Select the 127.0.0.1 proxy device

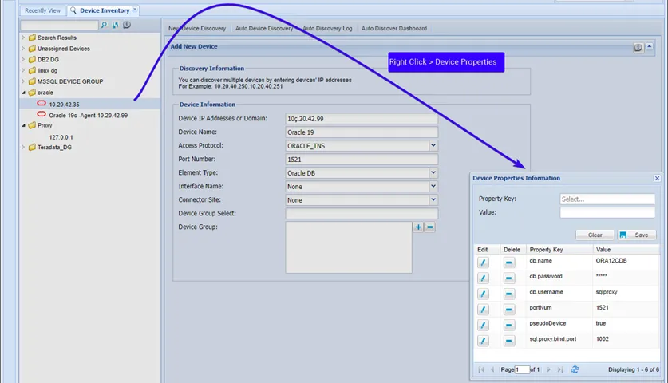pyautogui.click(x=61, y=137)
